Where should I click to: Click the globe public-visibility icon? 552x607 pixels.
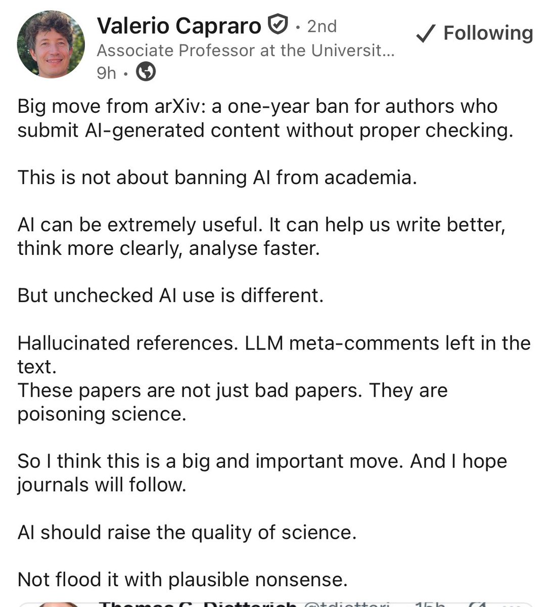(x=146, y=72)
